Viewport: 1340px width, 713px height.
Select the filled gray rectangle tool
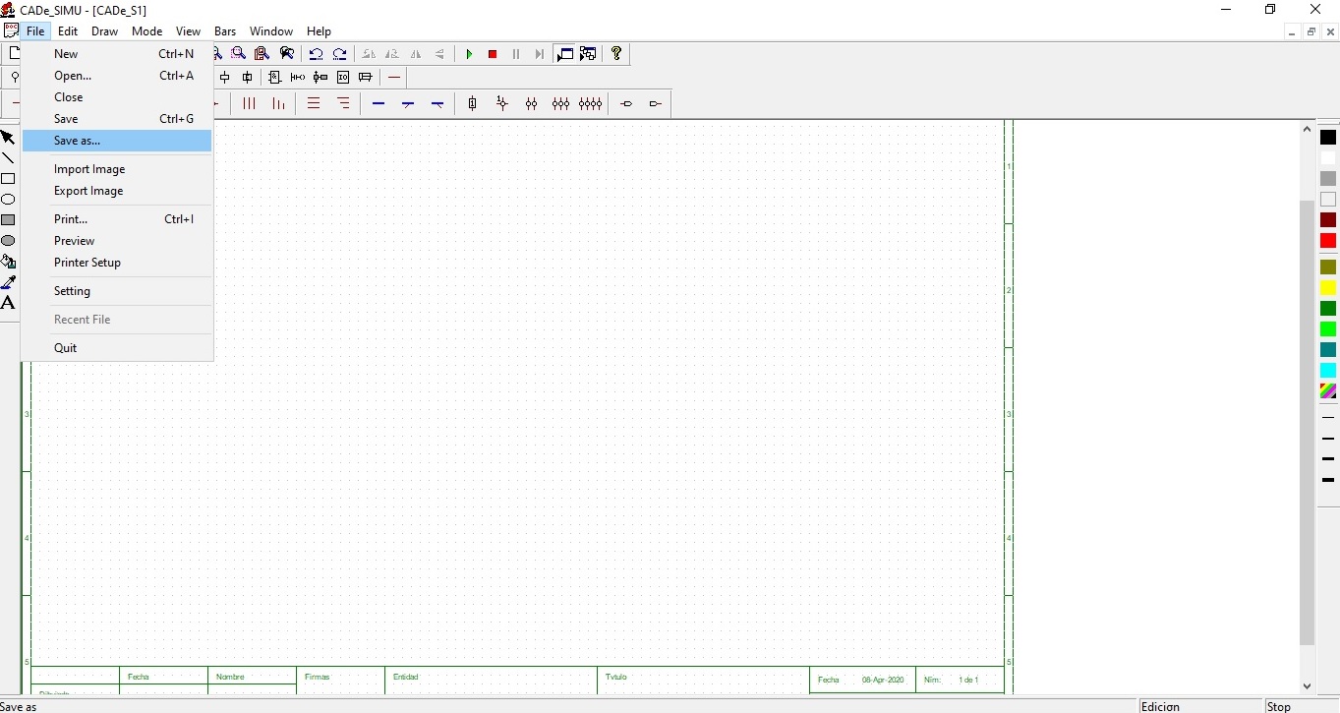tap(8, 220)
